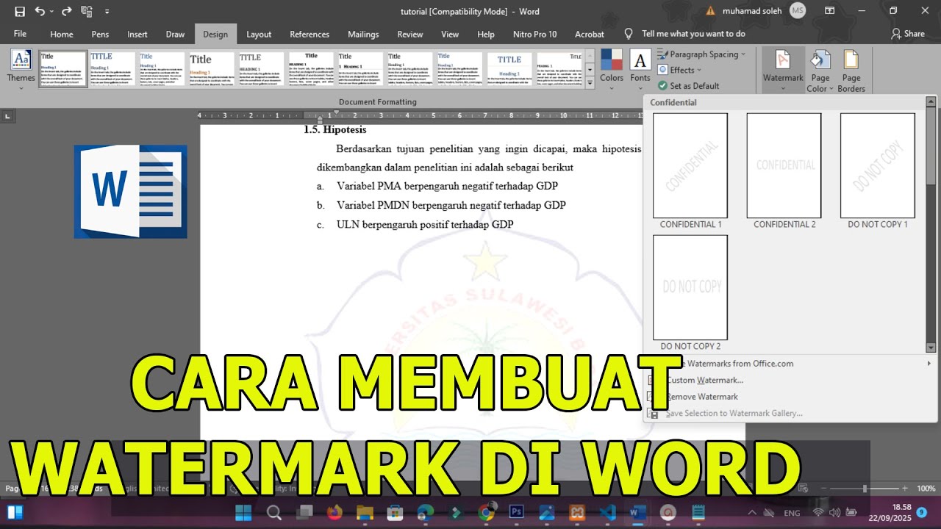The image size is (941, 529).
Task: Select Remove Watermark
Action: tap(790, 397)
